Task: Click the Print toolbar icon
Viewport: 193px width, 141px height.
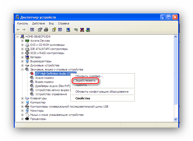Action: point(46,30)
